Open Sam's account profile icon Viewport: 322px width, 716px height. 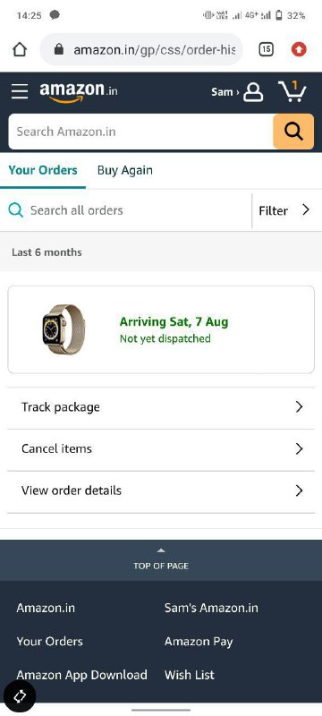(x=253, y=92)
